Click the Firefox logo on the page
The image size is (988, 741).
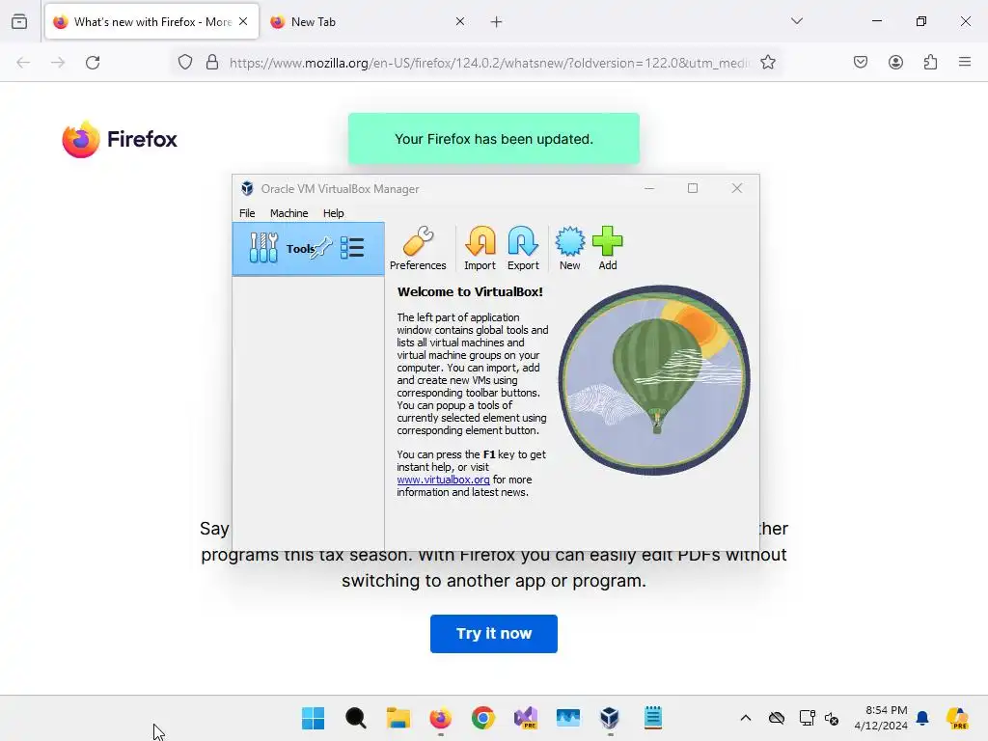coord(119,139)
